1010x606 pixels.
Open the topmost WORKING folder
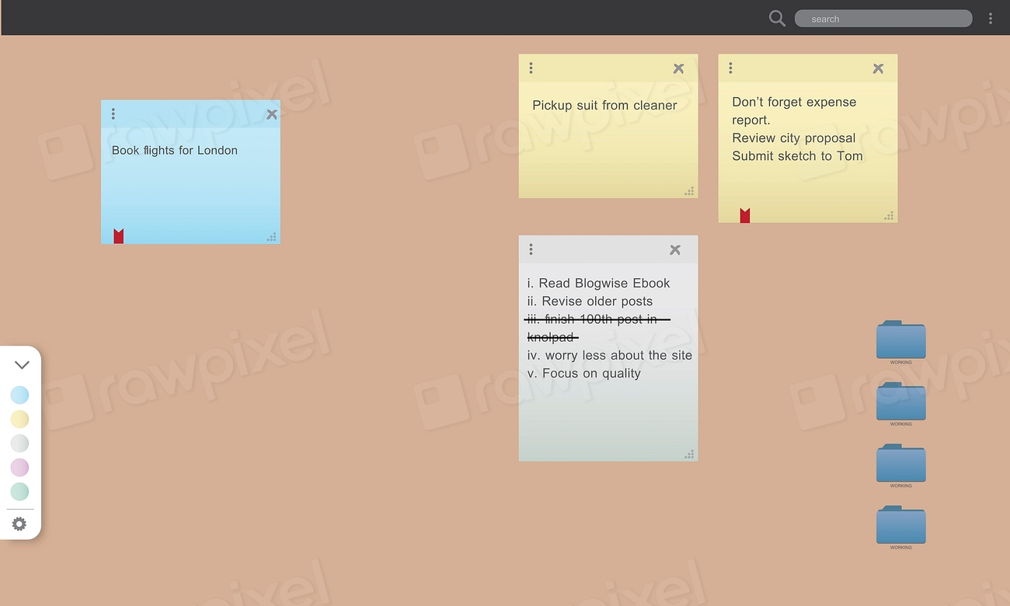click(x=900, y=340)
